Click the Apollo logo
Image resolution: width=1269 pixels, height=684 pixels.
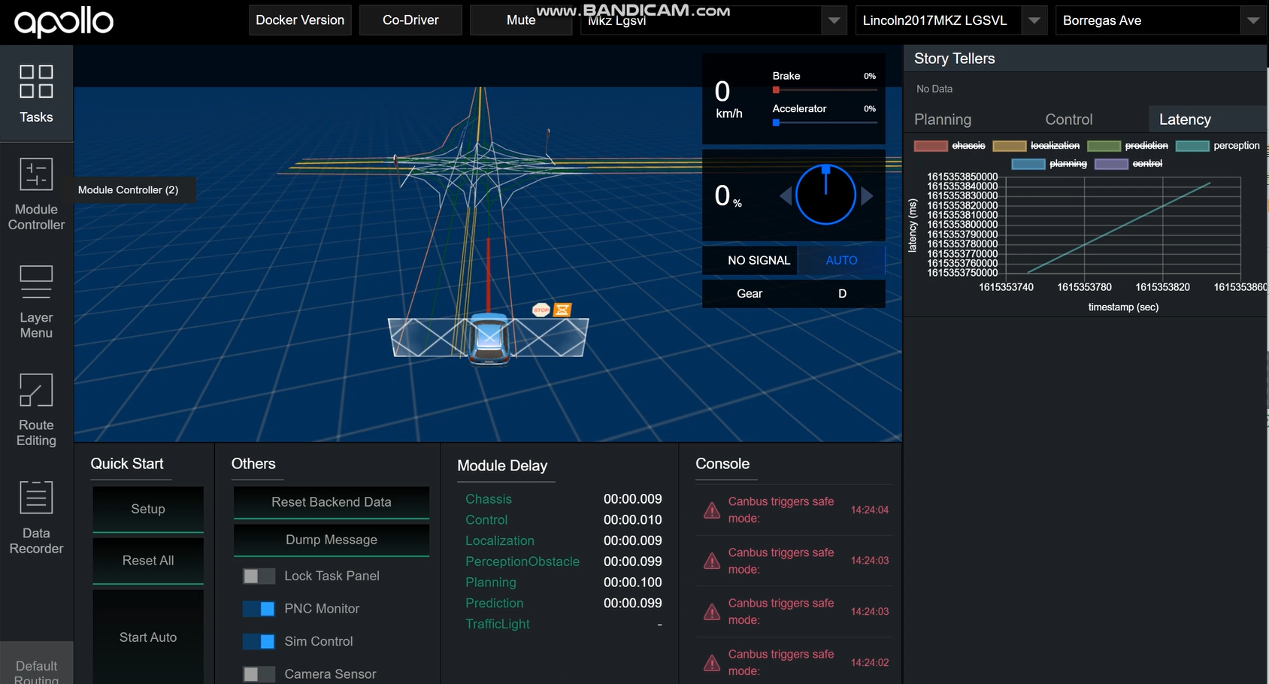[x=63, y=22]
